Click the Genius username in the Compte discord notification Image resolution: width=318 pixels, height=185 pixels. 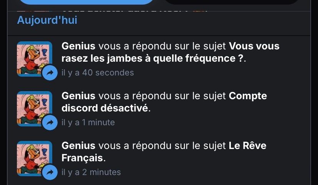point(78,96)
